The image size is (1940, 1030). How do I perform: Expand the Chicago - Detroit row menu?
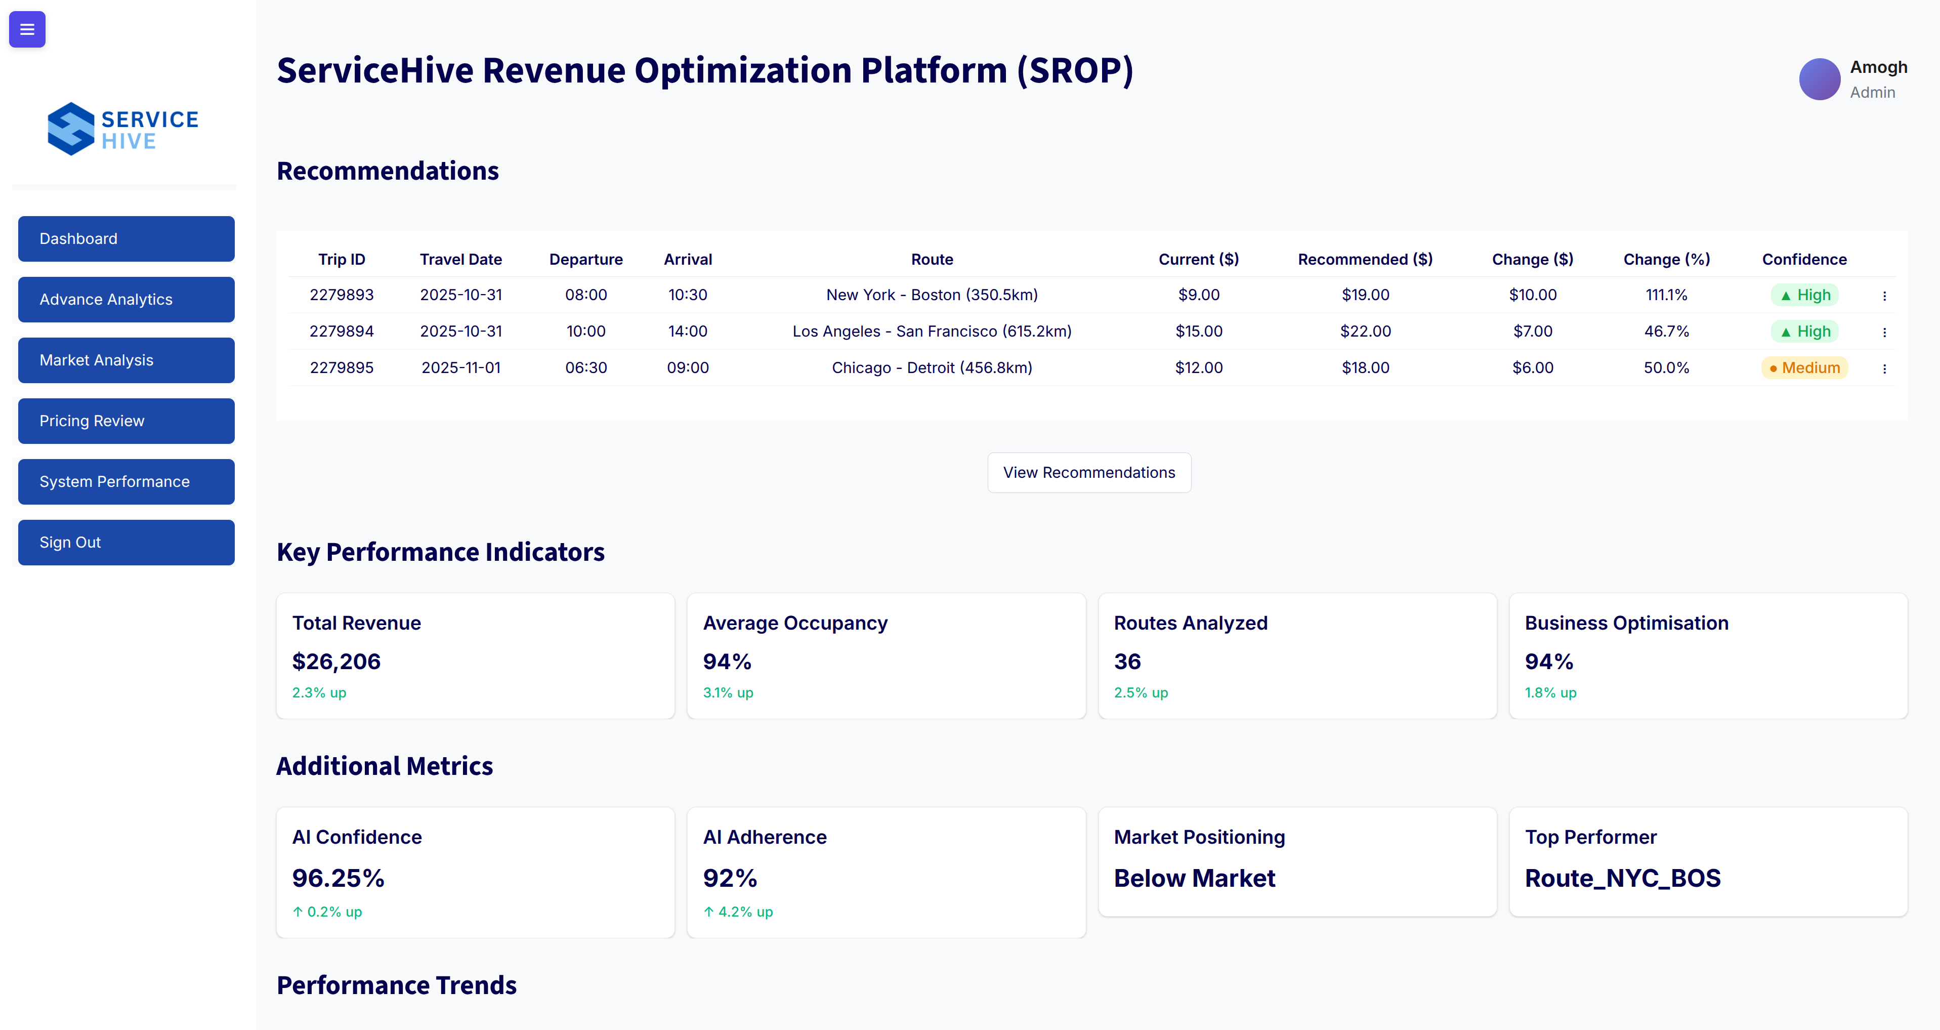click(x=1885, y=368)
